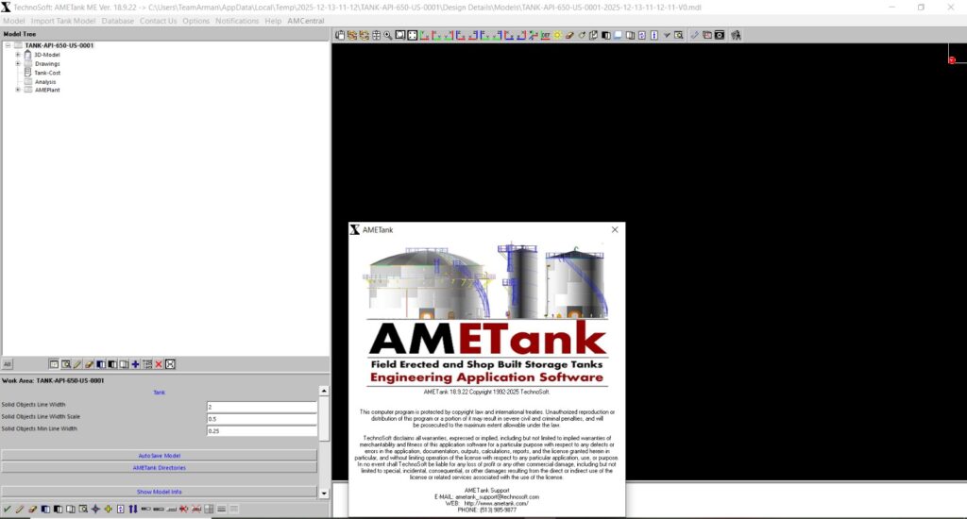Image resolution: width=967 pixels, height=519 pixels.
Task: Select the Drawings tree item label
Action: pyautogui.click(x=47, y=63)
